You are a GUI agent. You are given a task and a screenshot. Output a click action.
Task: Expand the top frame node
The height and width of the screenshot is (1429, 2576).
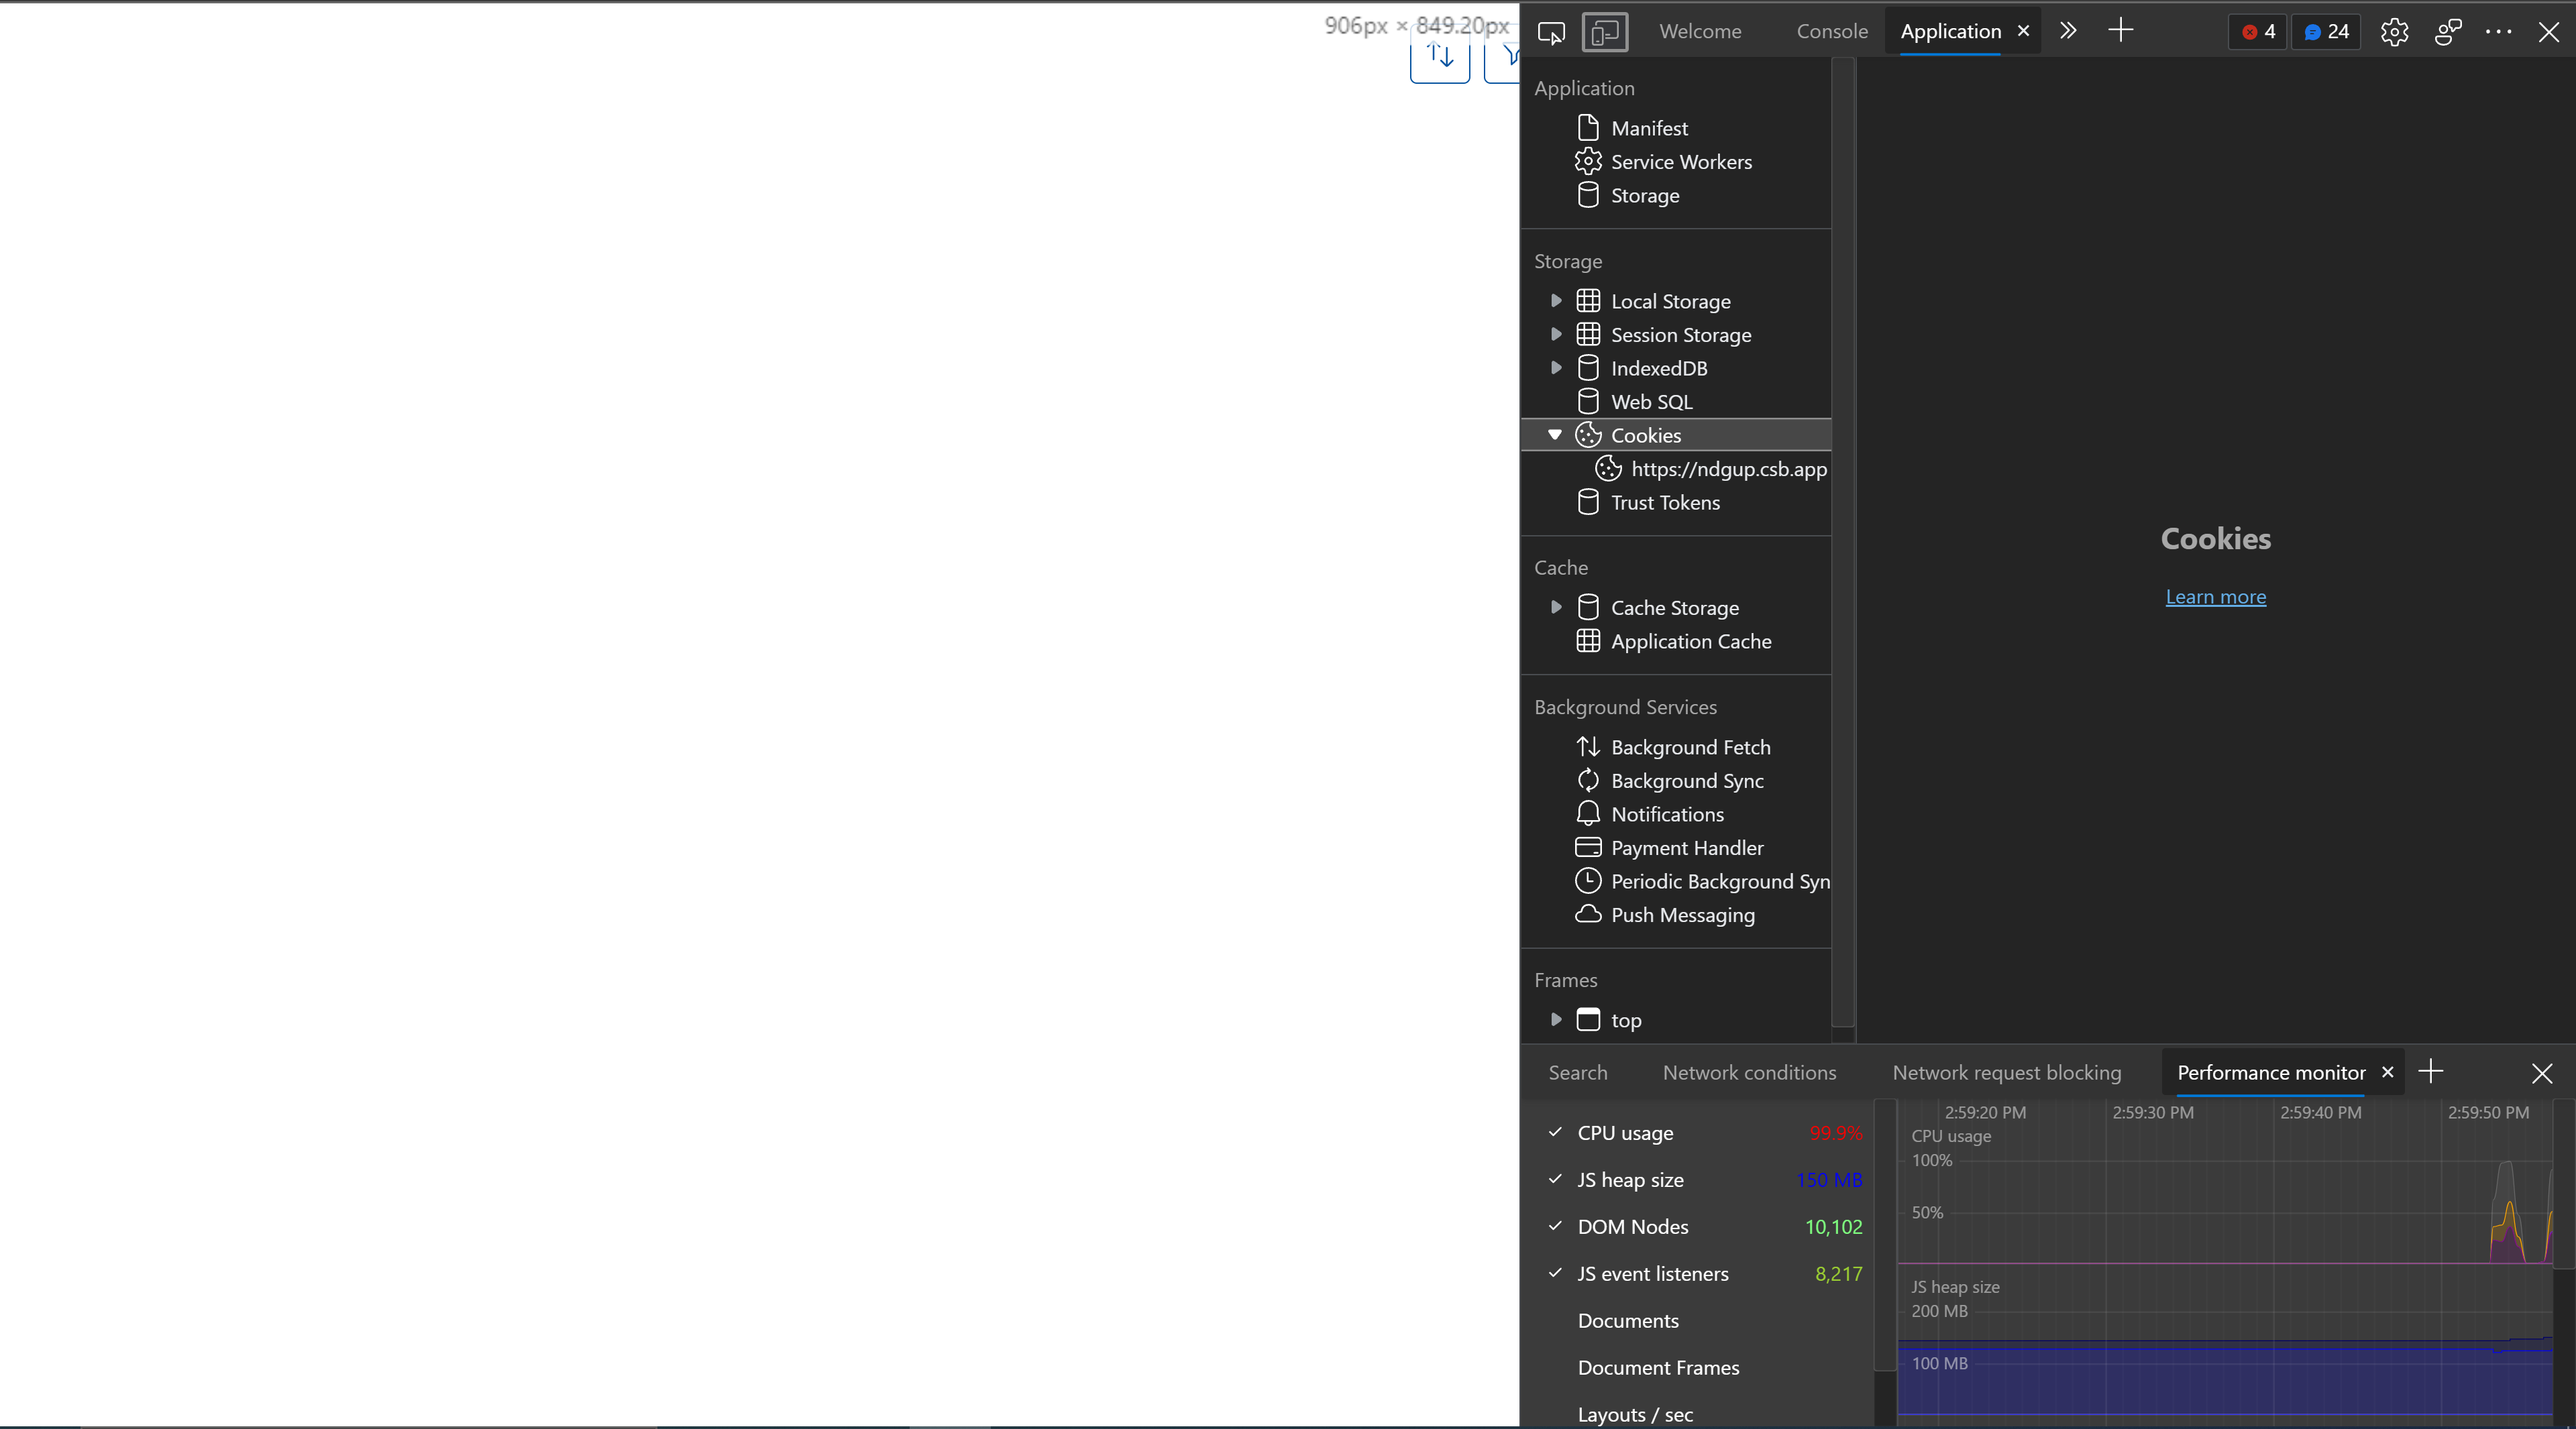[1556, 1019]
